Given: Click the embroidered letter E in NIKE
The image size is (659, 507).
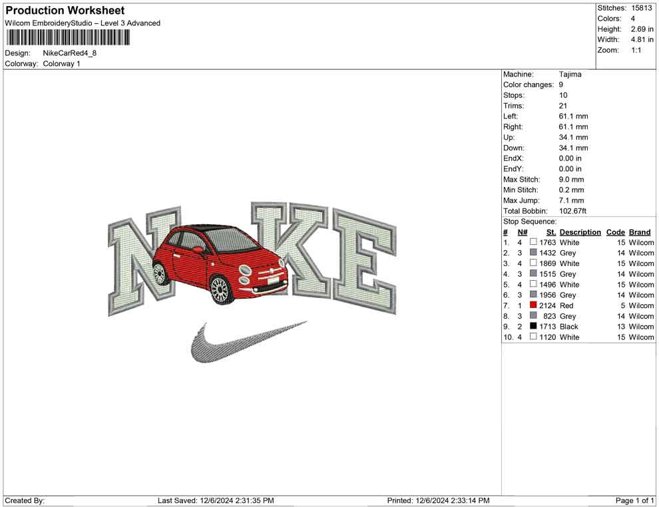Looking at the screenshot, I should (x=365, y=261).
